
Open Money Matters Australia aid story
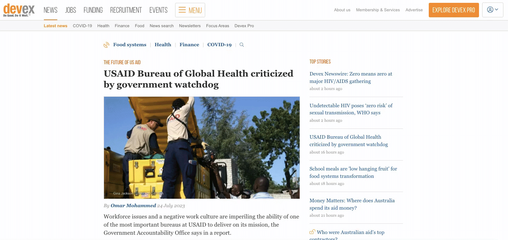tap(352, 204)
